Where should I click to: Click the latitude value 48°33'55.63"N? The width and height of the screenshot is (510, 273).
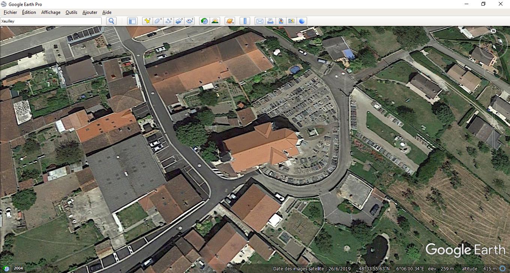(374, 268)
